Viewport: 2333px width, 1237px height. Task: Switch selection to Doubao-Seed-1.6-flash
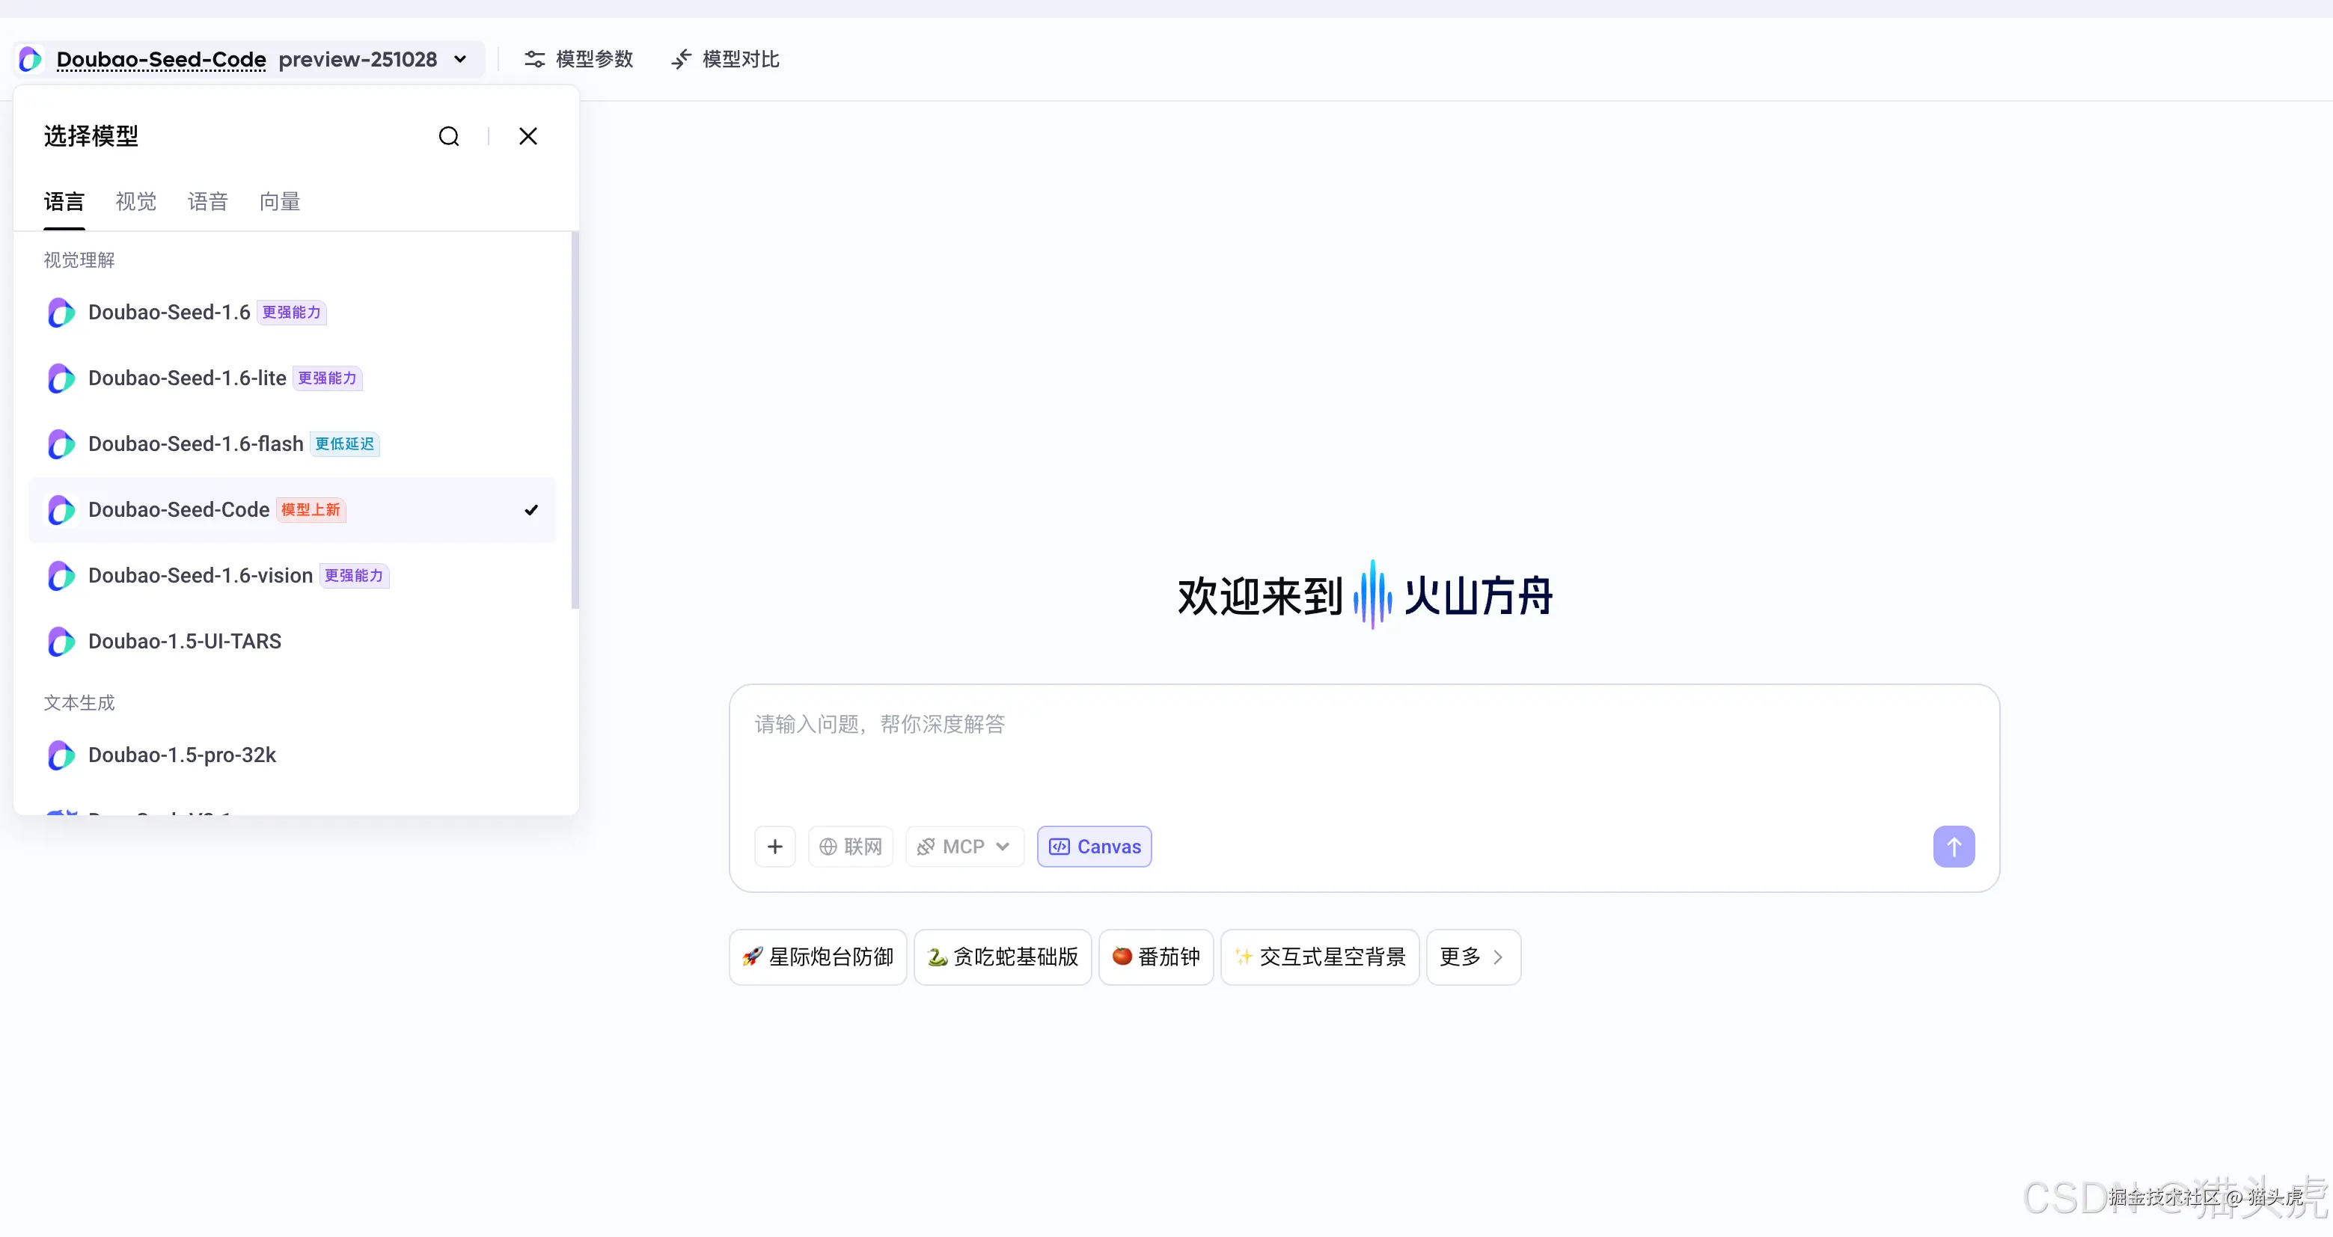click(195, 443)
